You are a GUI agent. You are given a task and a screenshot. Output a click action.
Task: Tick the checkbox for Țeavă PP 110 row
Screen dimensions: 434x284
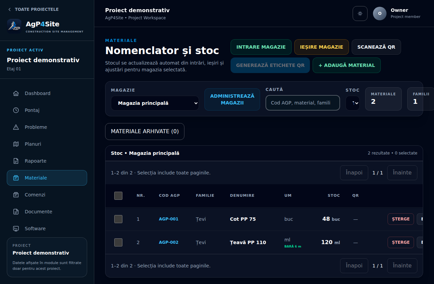118,242
